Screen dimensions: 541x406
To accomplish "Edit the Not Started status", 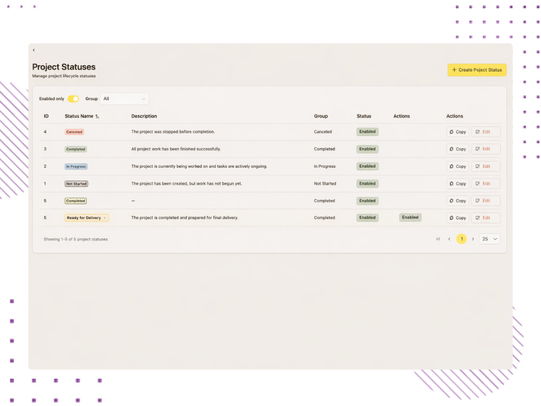I will [x=486, y=184].
